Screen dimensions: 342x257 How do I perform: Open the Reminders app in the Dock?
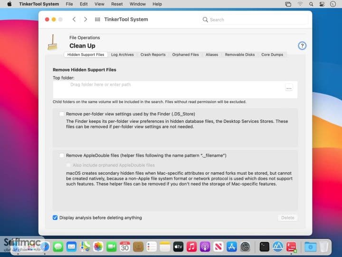point(152,247)
